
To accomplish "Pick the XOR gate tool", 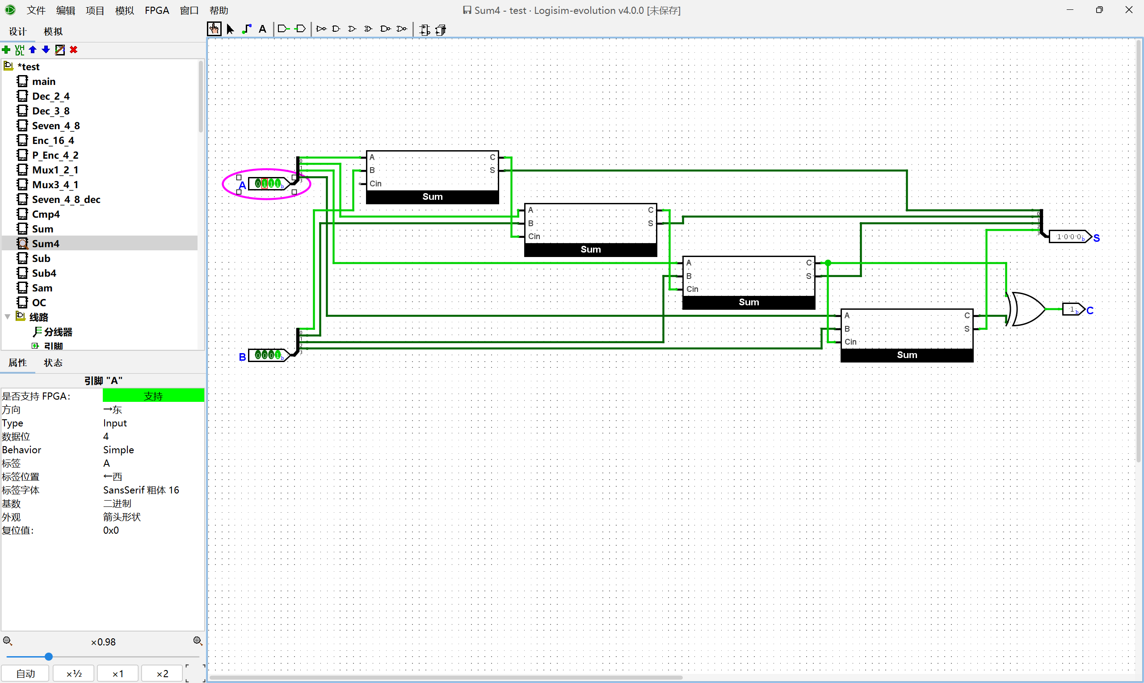I will (x=368, y=29).
